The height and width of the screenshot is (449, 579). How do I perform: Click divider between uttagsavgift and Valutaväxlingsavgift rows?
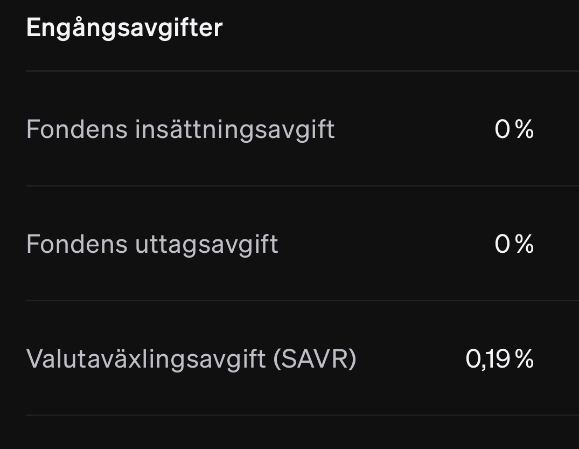(x=302, y=300)
